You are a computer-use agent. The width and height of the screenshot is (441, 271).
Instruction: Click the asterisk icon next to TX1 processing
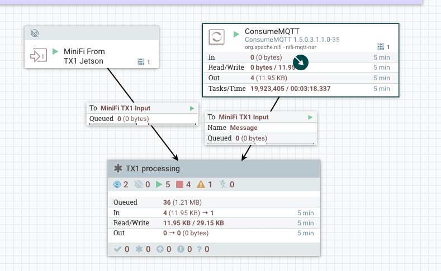(x=118, y=168)
